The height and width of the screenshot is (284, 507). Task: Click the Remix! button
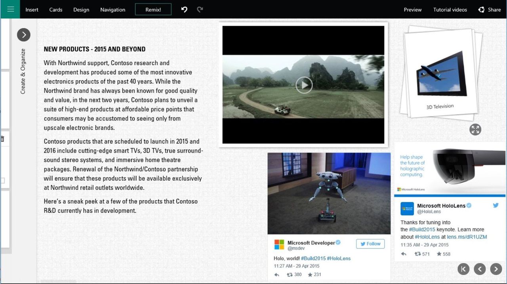pos(153,9)
